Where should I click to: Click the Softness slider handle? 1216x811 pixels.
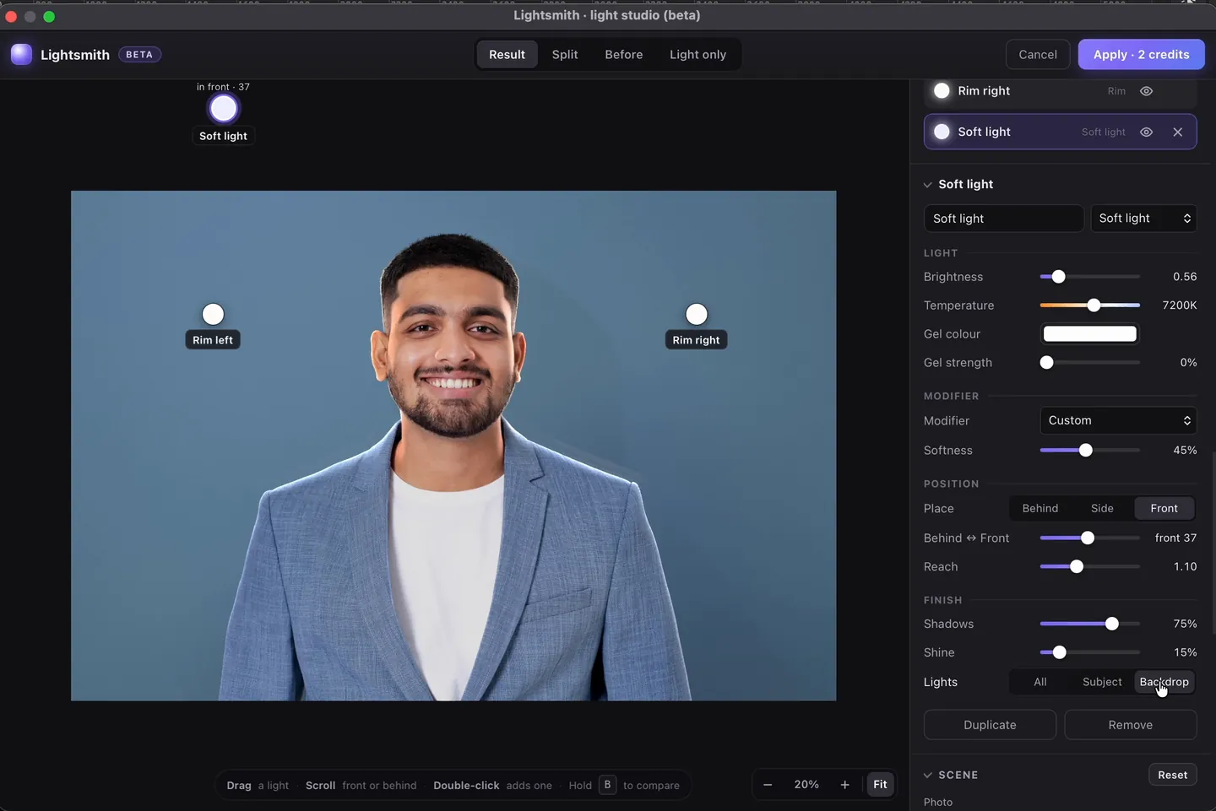pyautogui.click(x=1086, y=451)
